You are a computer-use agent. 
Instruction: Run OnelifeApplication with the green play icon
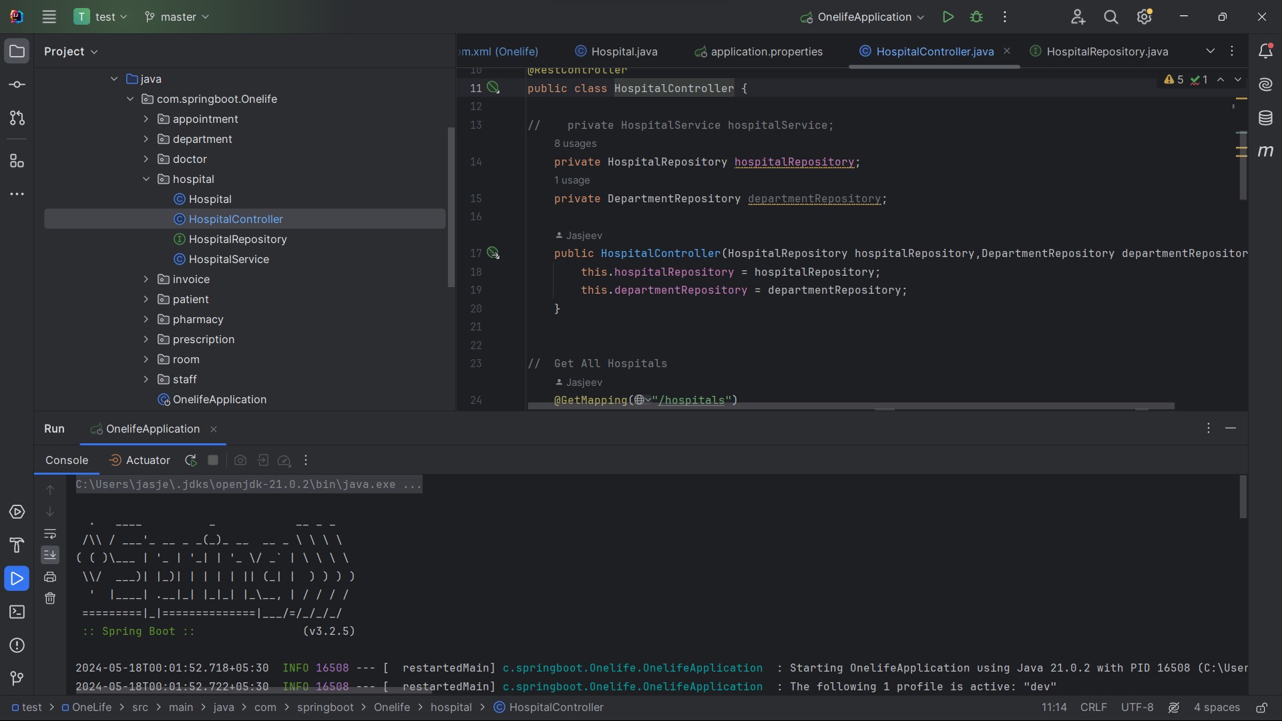tap(947, 17)
